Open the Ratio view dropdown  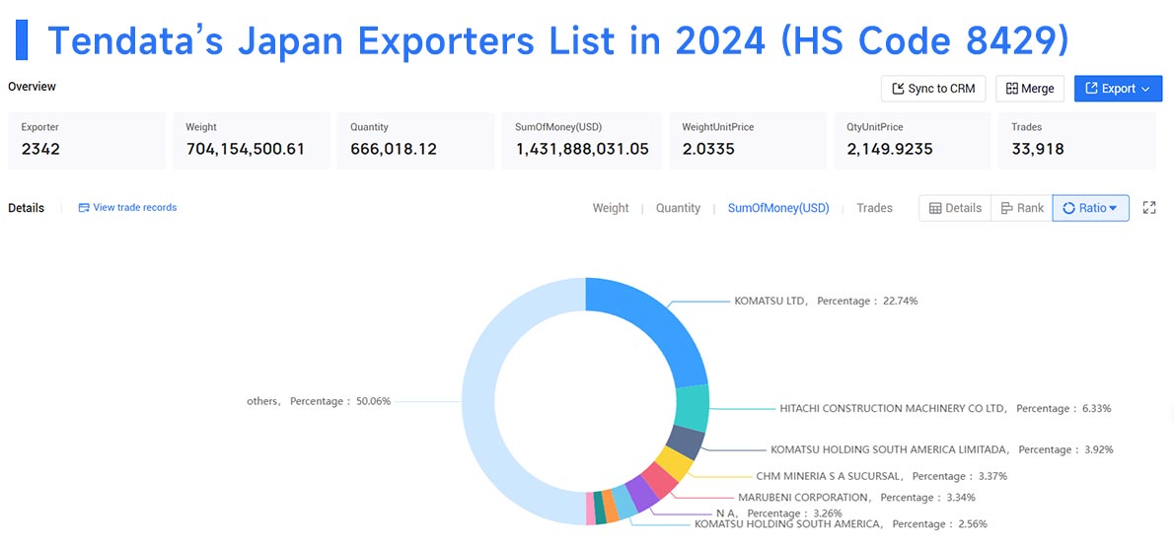(x=1090, y=208)
